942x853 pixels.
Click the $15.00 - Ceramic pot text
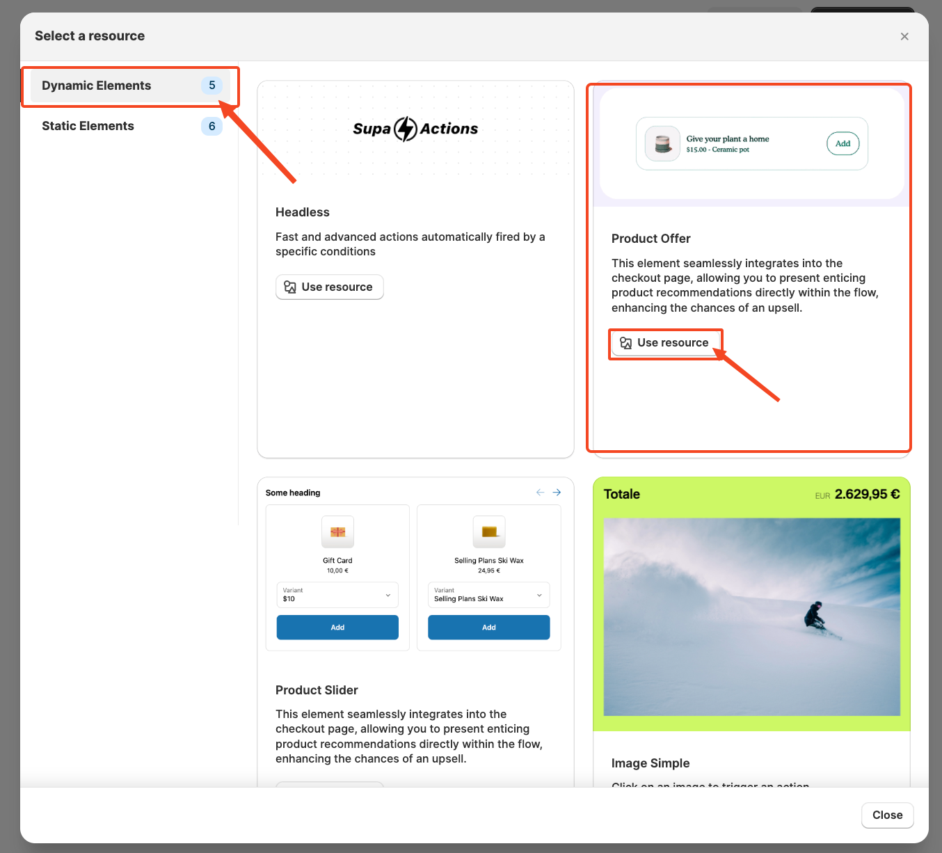click(x=717, y=150)
